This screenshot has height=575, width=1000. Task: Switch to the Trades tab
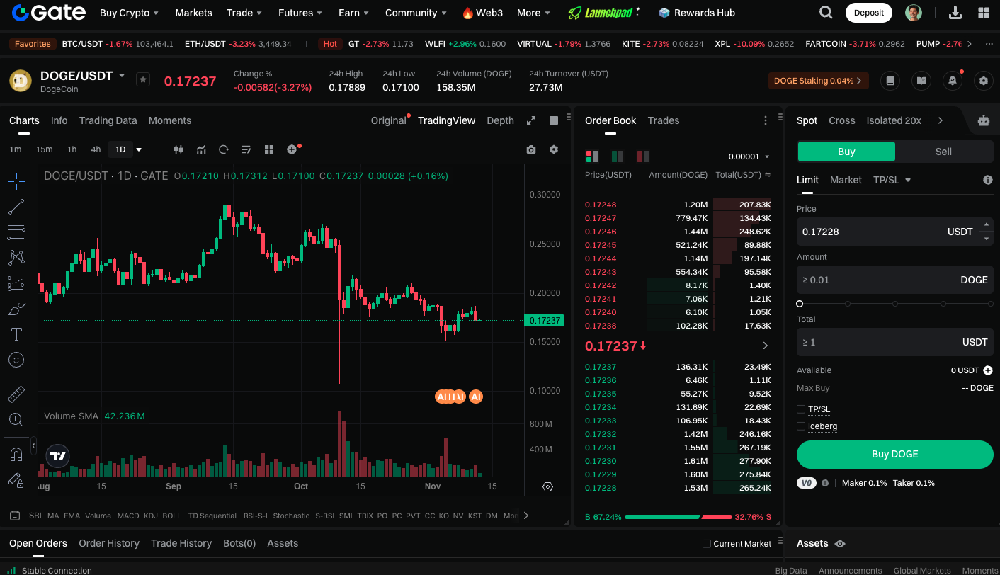[x=664, y=120]
